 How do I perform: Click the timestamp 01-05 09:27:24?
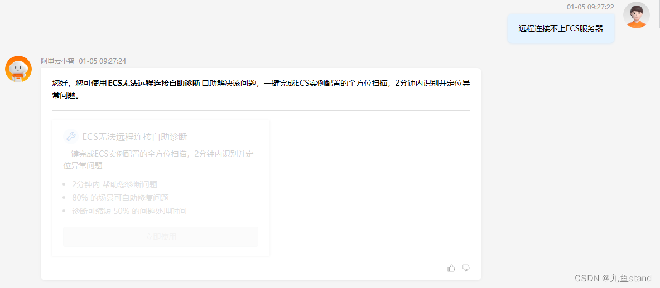click(102, 61)
